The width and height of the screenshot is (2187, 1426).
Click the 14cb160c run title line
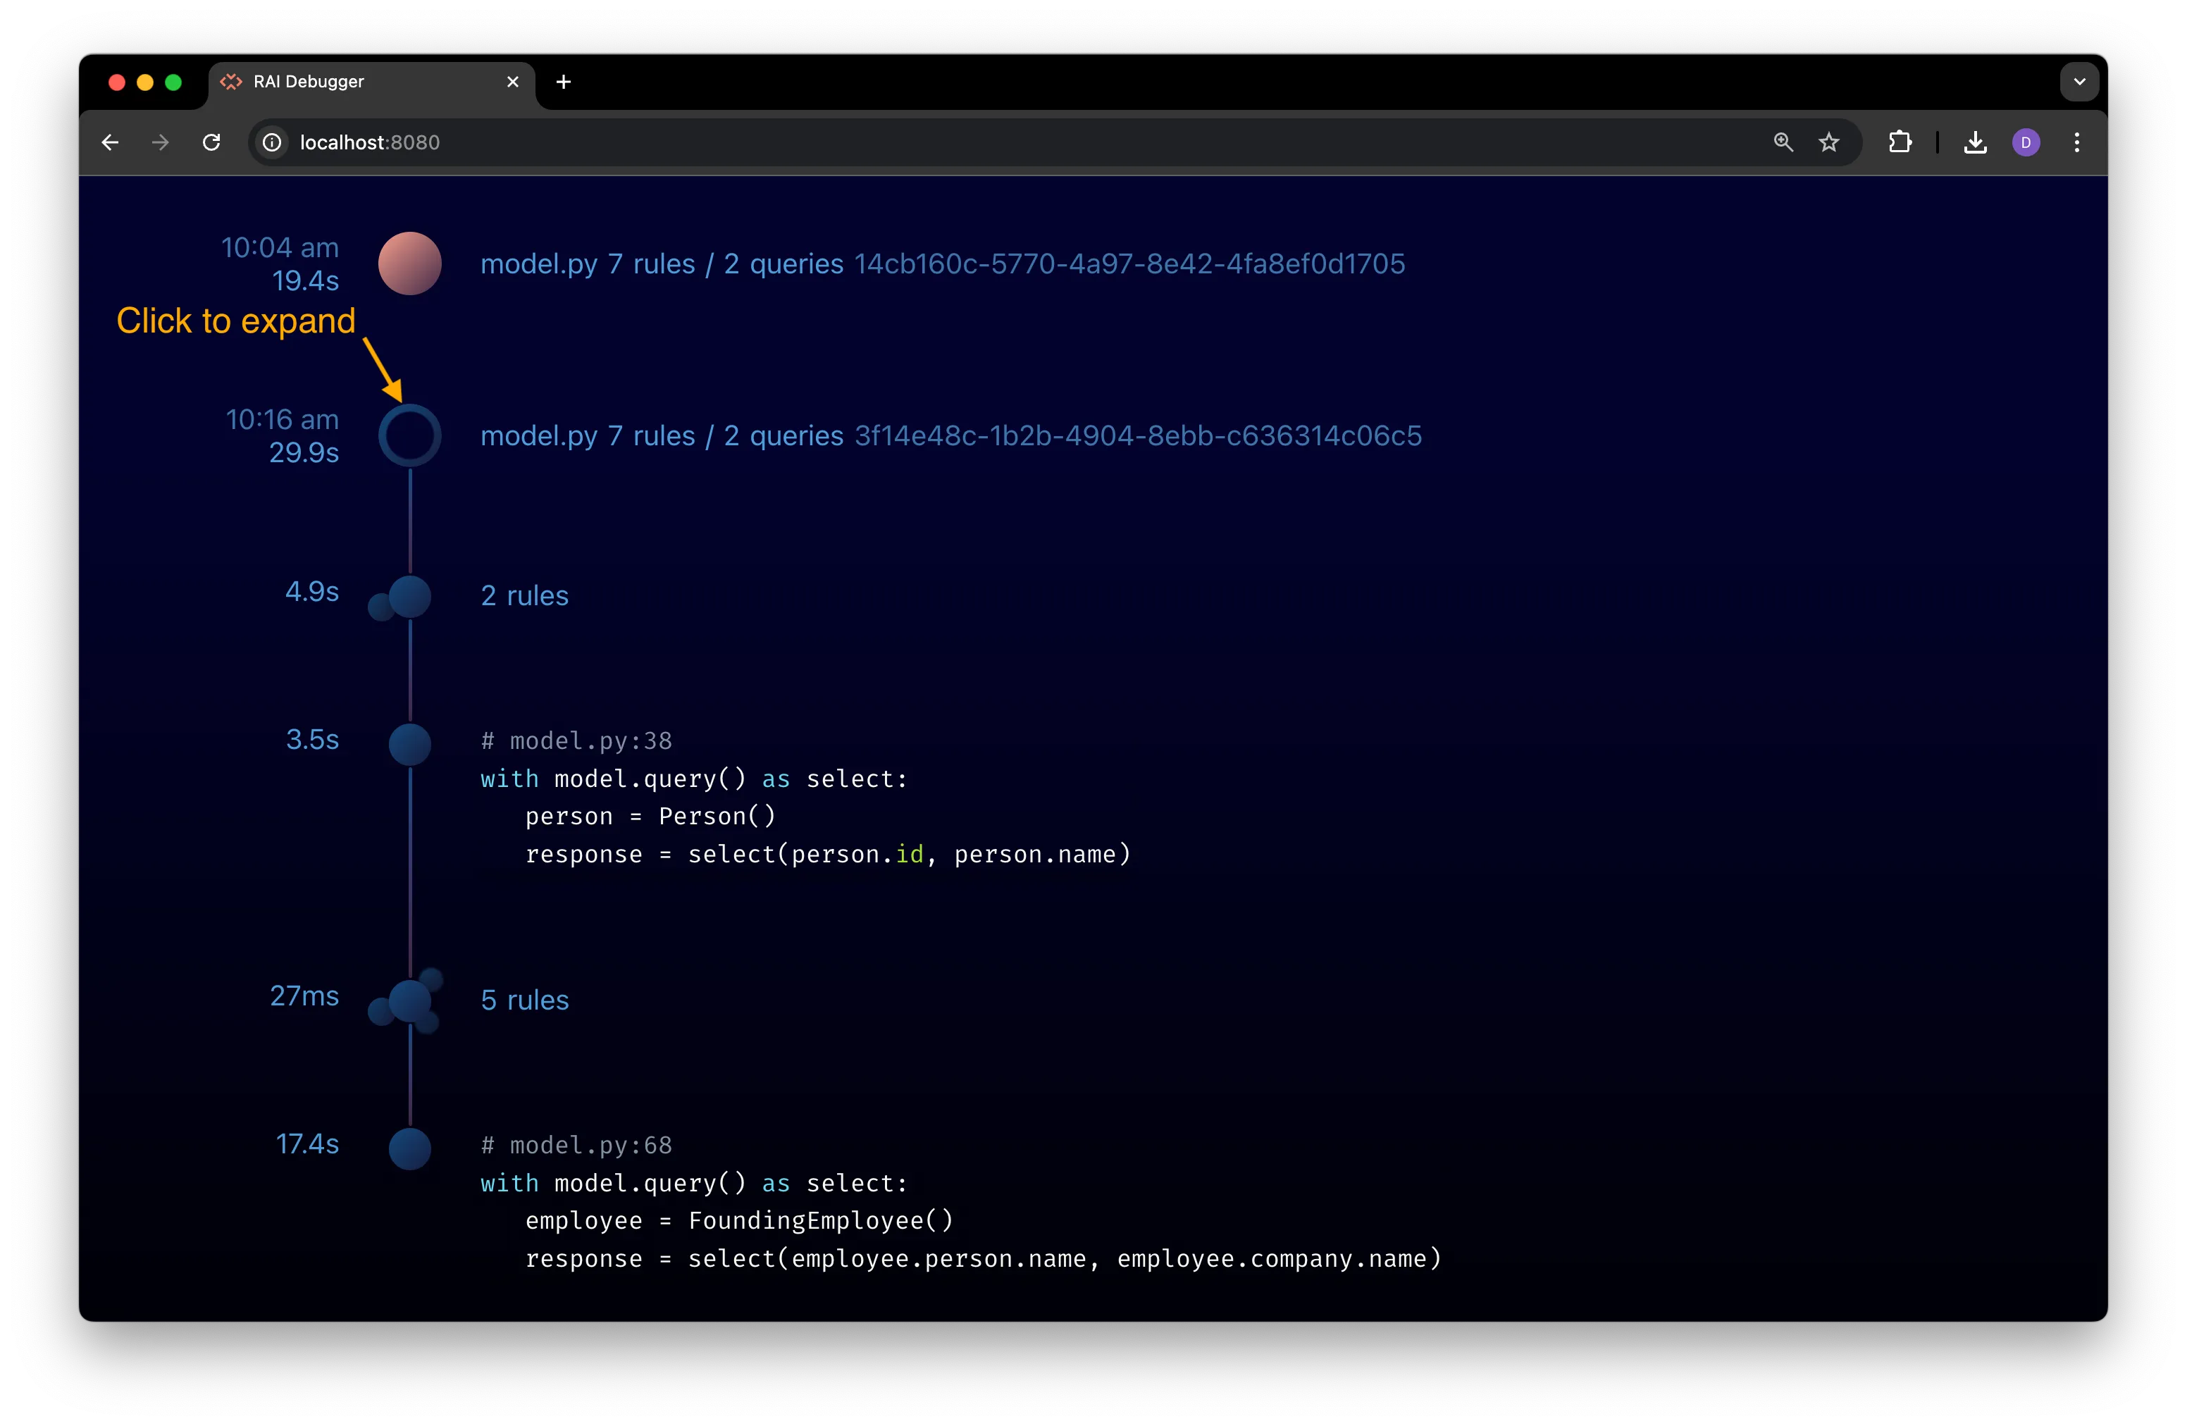943,265
